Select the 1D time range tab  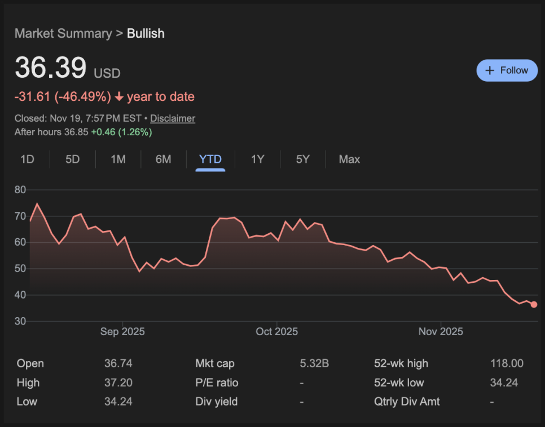tap(27, 159)
